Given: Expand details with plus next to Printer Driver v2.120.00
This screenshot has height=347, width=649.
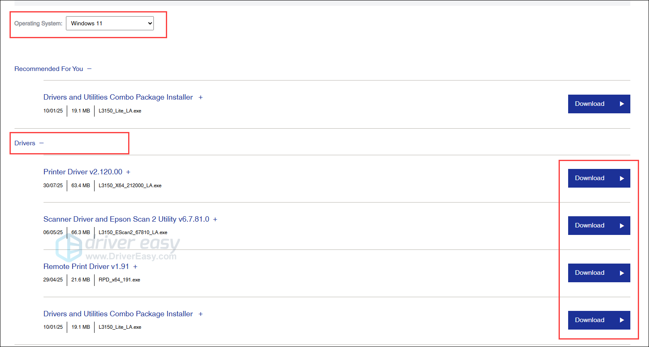Looking at the screenshot, I should pos(128,172).
